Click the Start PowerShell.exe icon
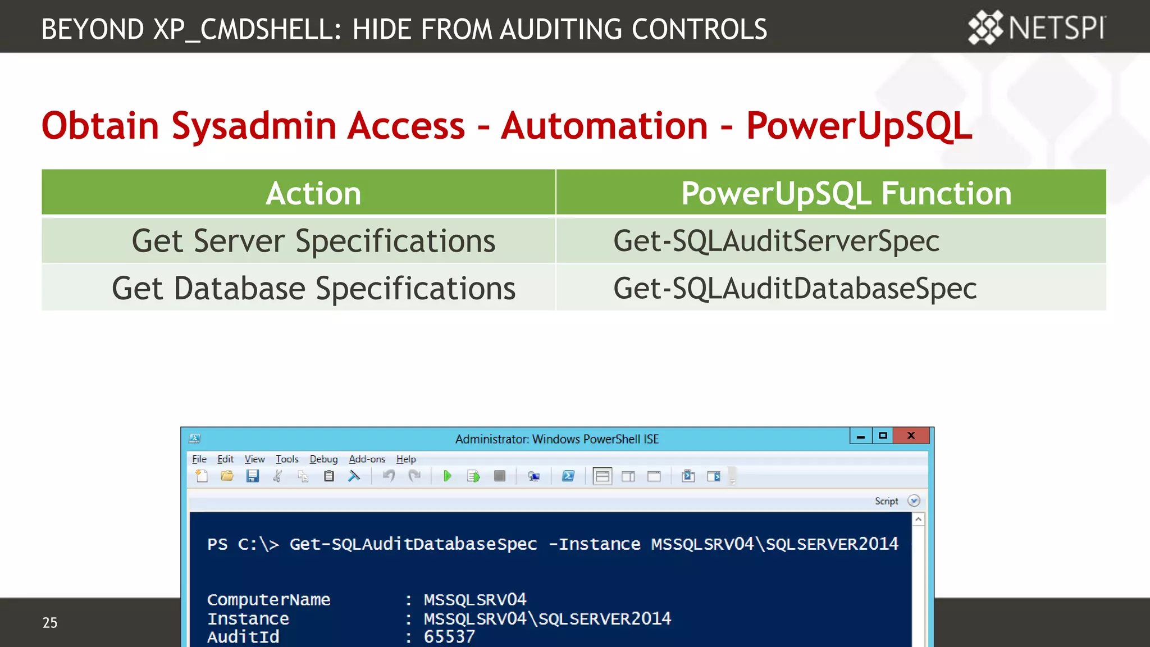The width and height of the screenshot is (1150, 647). (x=568, y=476)
